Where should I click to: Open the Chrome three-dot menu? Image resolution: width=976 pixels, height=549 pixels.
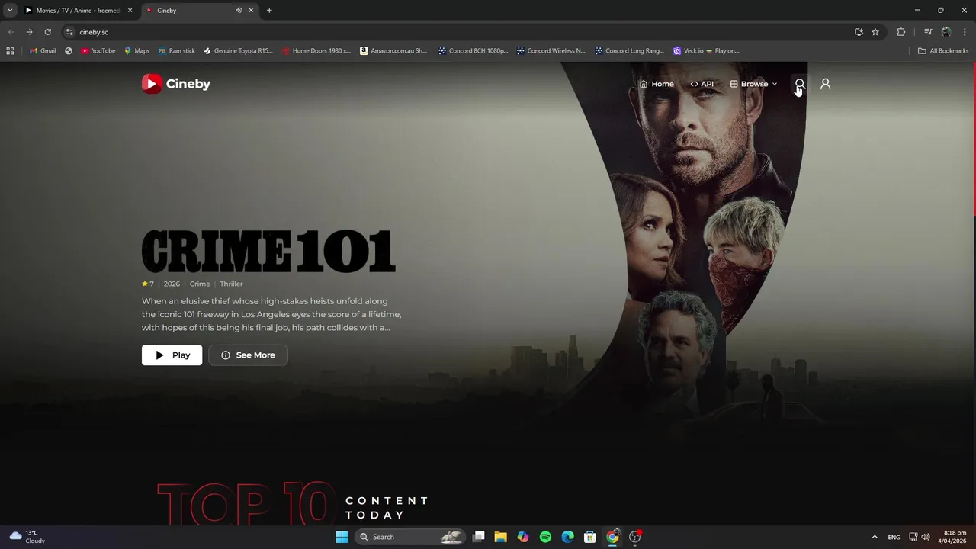click(x=965, y=32)
